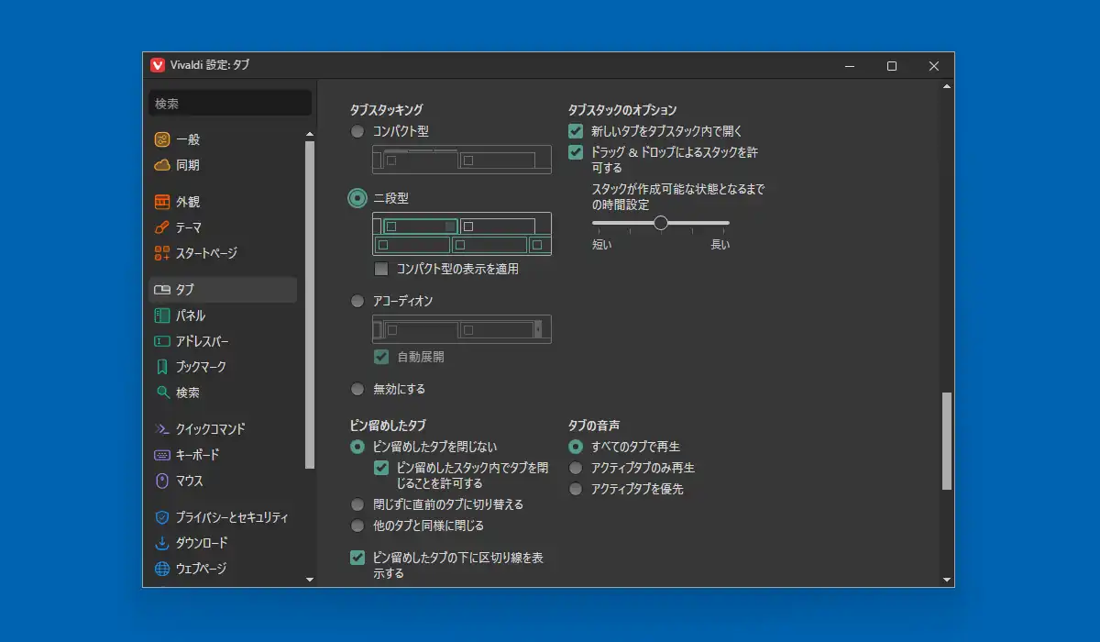This screenshot has height=642, width=1100.
Task: Open the 一般 settings category
Action: coord(223,139)
